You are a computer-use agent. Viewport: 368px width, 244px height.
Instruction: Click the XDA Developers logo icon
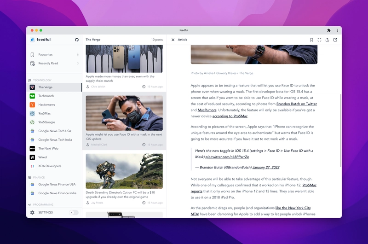(32, 166)
